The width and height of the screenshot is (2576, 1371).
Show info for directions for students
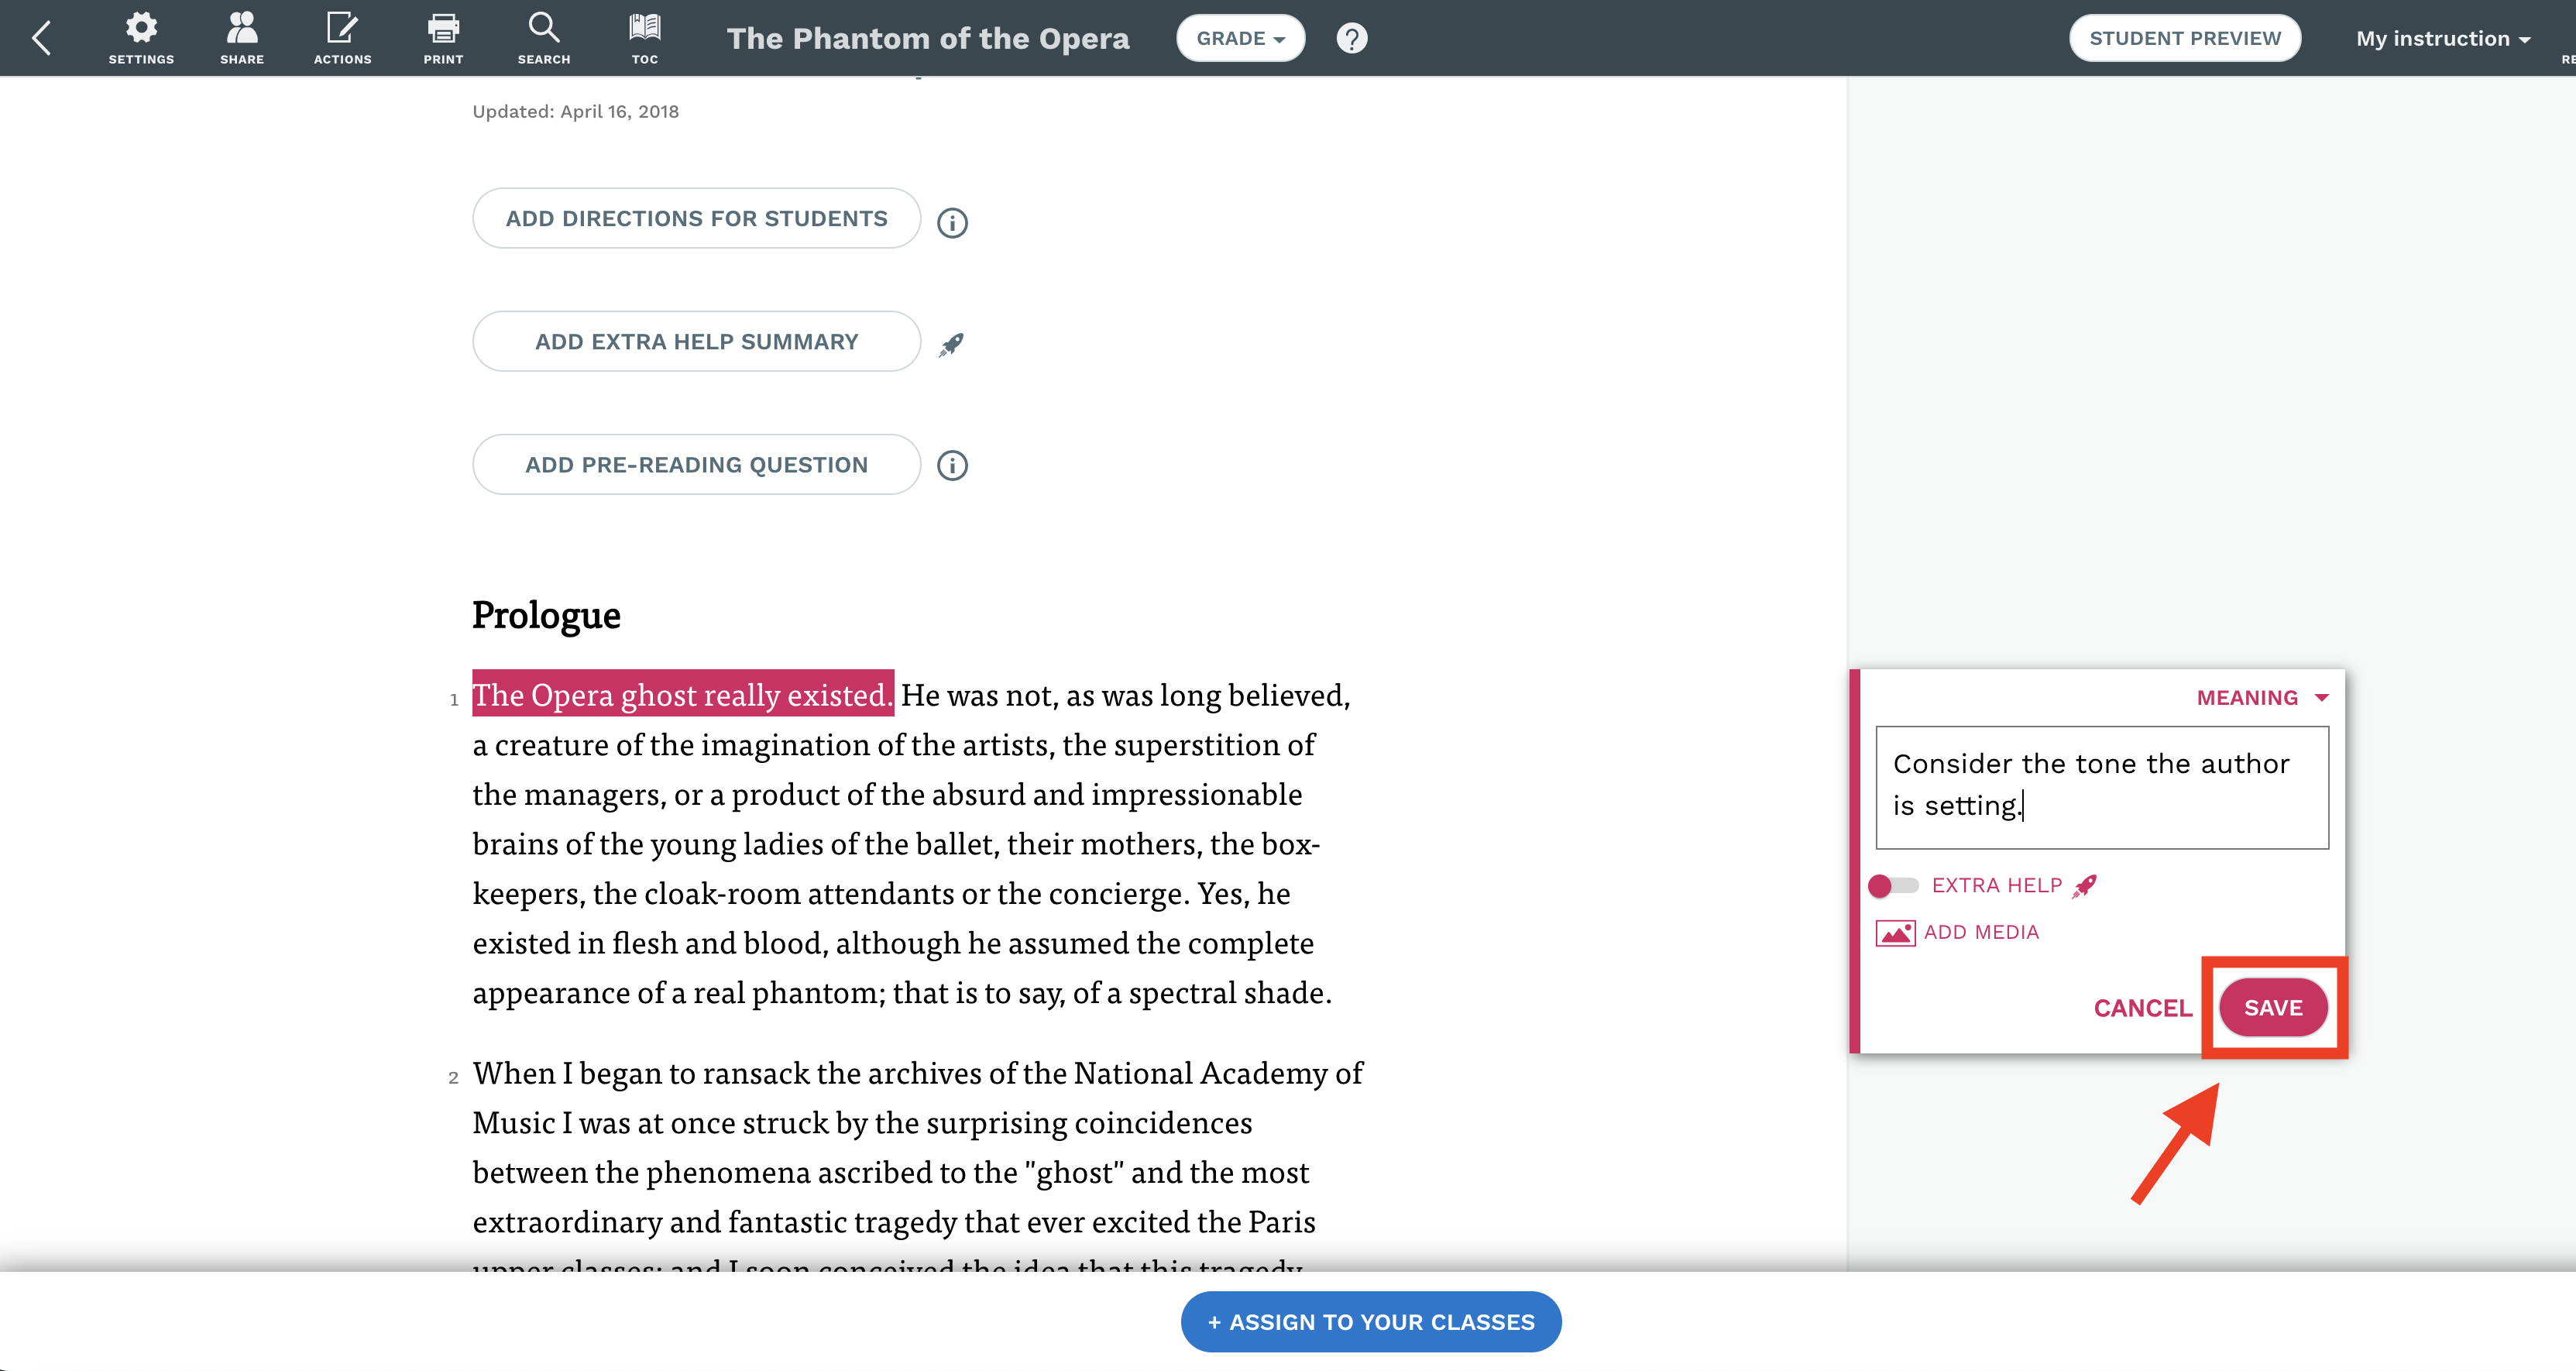tap(952, 222)
